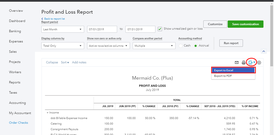The width and height of the screenshot is (274, 135).
Task: Click the email report envelope icon
Action: click(x=236, y=62)
